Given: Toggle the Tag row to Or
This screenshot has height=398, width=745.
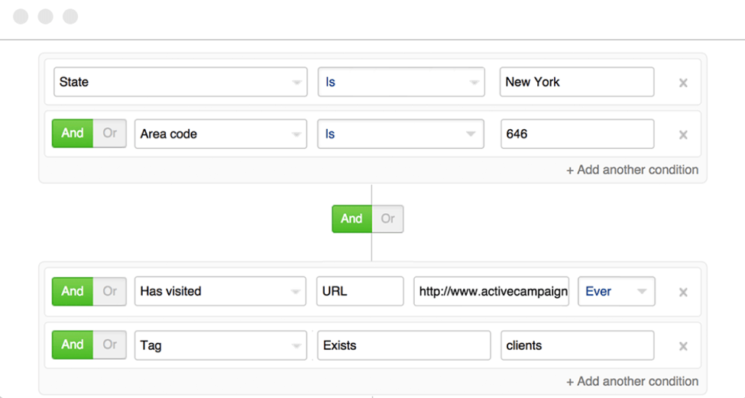Looking at the screenshot, I should (110, 345).
